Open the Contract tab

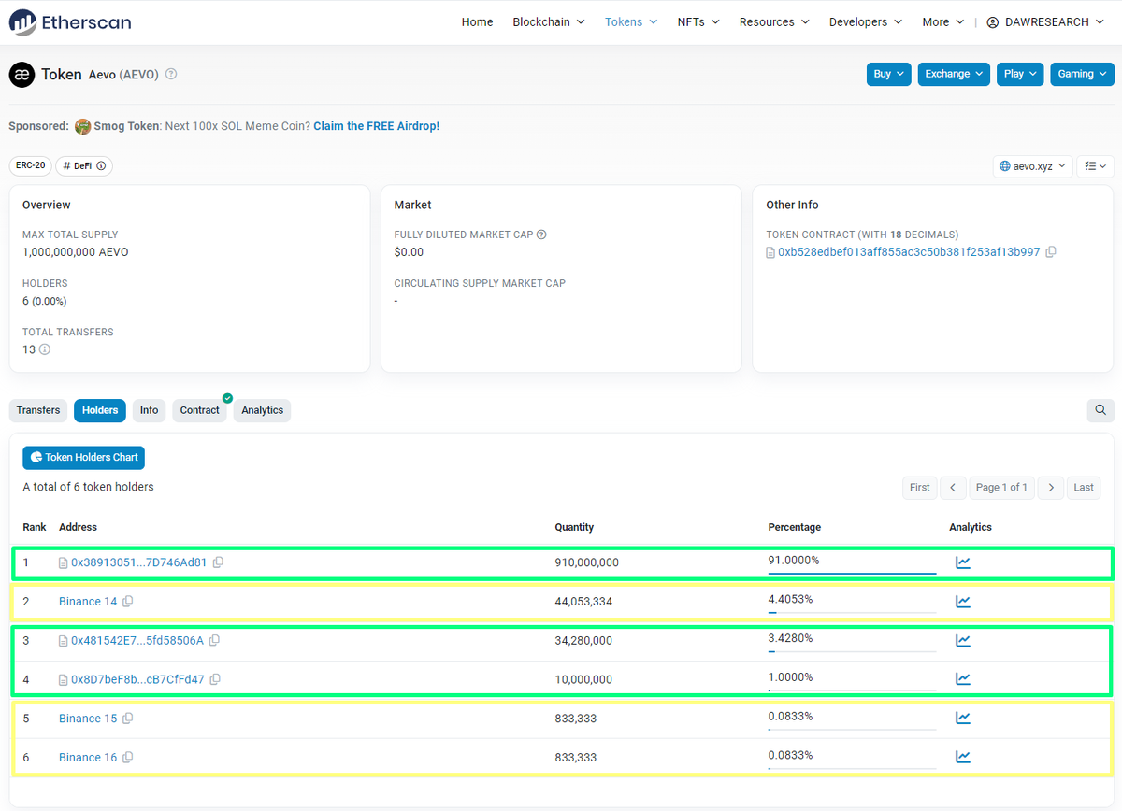coord(199,410)
